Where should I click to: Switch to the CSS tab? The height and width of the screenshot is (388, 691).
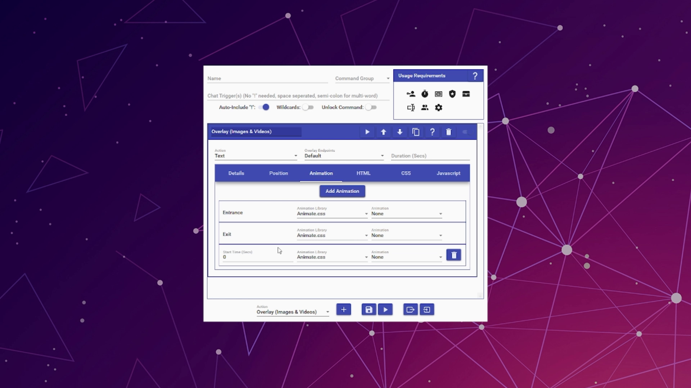[x=406, y=173]
